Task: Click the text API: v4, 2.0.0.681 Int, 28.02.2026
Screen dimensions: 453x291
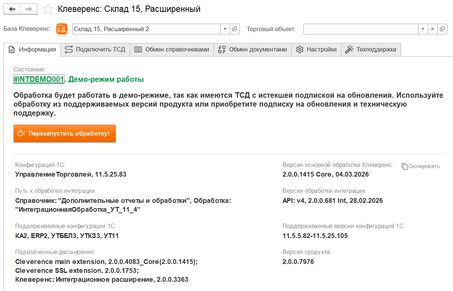Action: (333, 201)
